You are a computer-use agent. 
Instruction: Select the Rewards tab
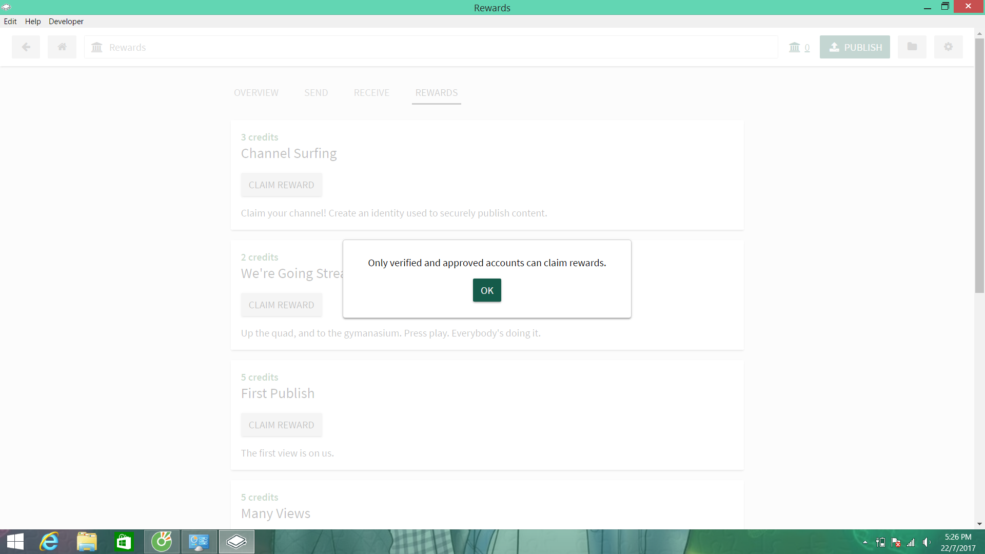point(436,93)
